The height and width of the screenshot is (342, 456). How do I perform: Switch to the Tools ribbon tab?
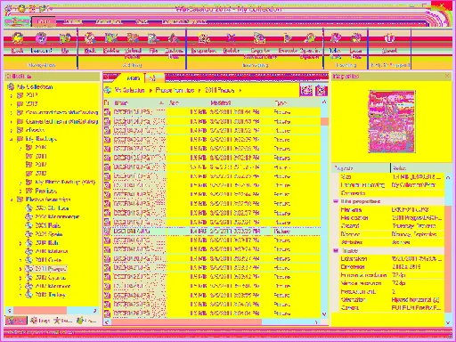point(142,21)
